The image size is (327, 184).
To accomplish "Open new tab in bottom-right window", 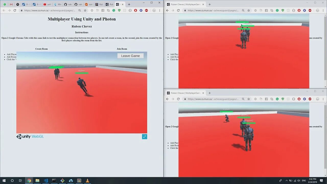I will pyautogui.click(x=209, y=93).
